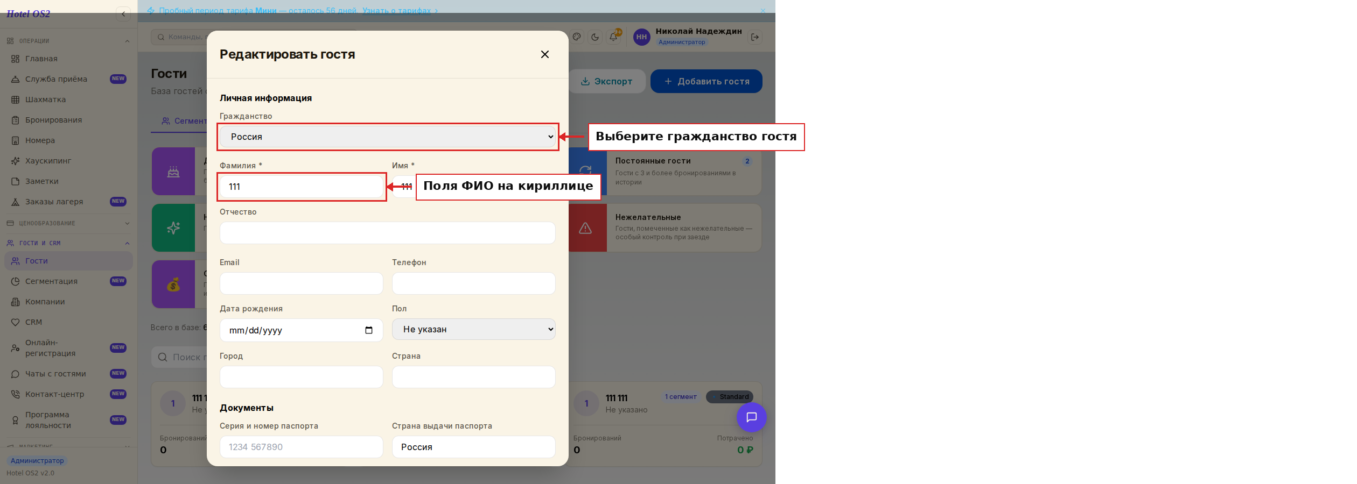Click the logout icon in header
This screenshot has height=484, width=1357.
[755, 37]
